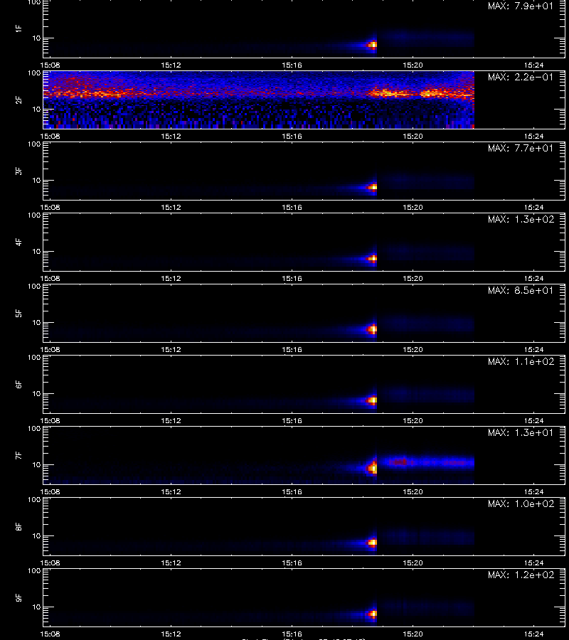Select the "1F" panel axis label
569x640 pixels.
(x=18, y=28)
